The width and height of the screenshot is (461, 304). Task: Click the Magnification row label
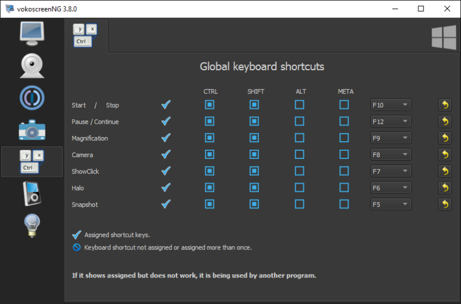[x=90, y=138]
